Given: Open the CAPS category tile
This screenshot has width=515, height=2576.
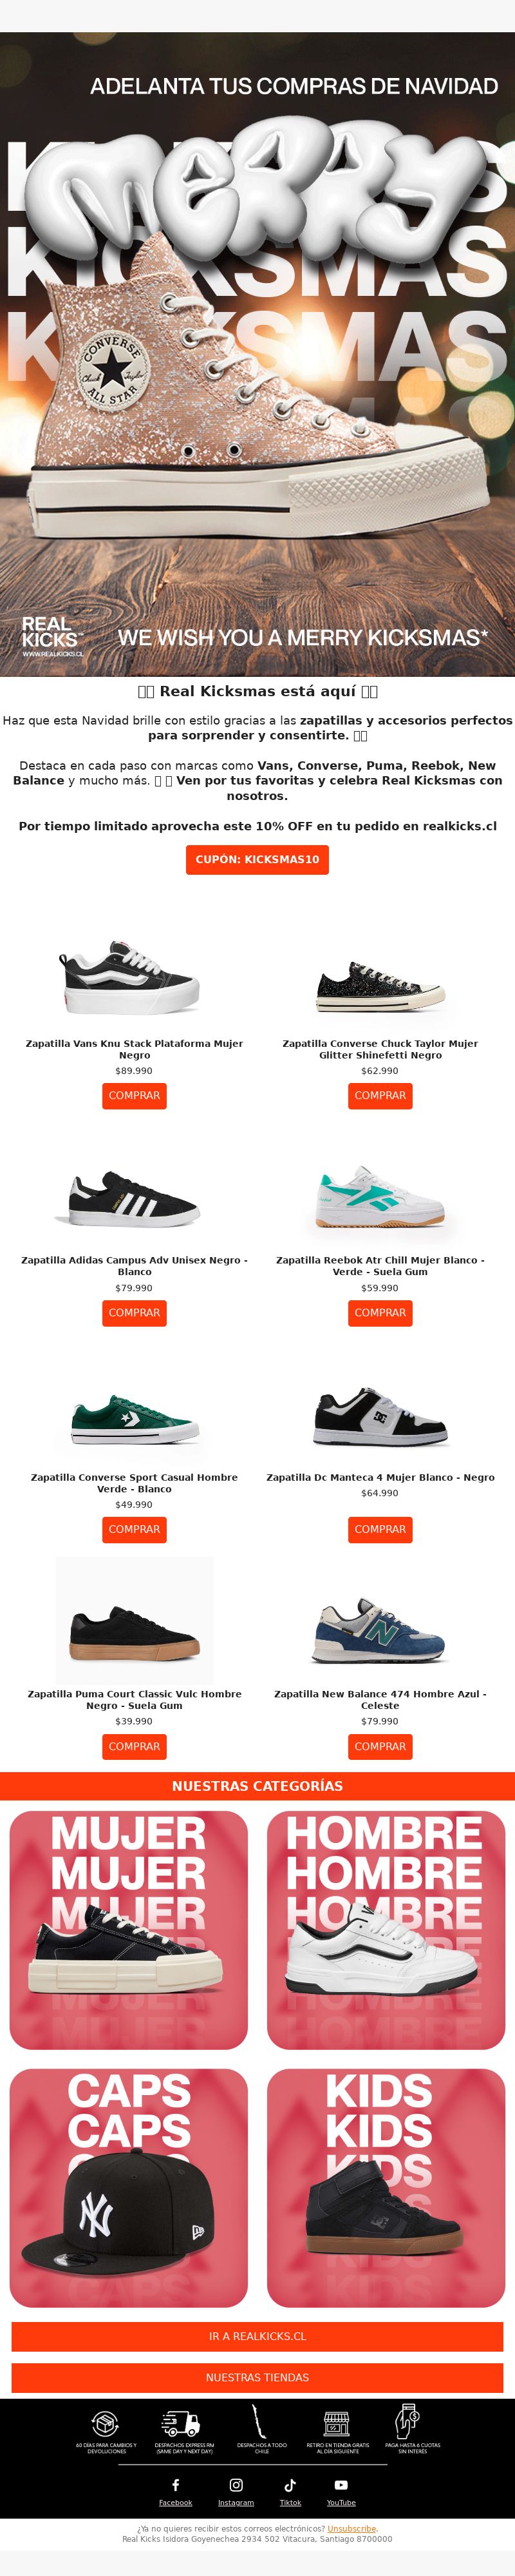Looking at the screenshot, I should click(x=129, y=2188).
